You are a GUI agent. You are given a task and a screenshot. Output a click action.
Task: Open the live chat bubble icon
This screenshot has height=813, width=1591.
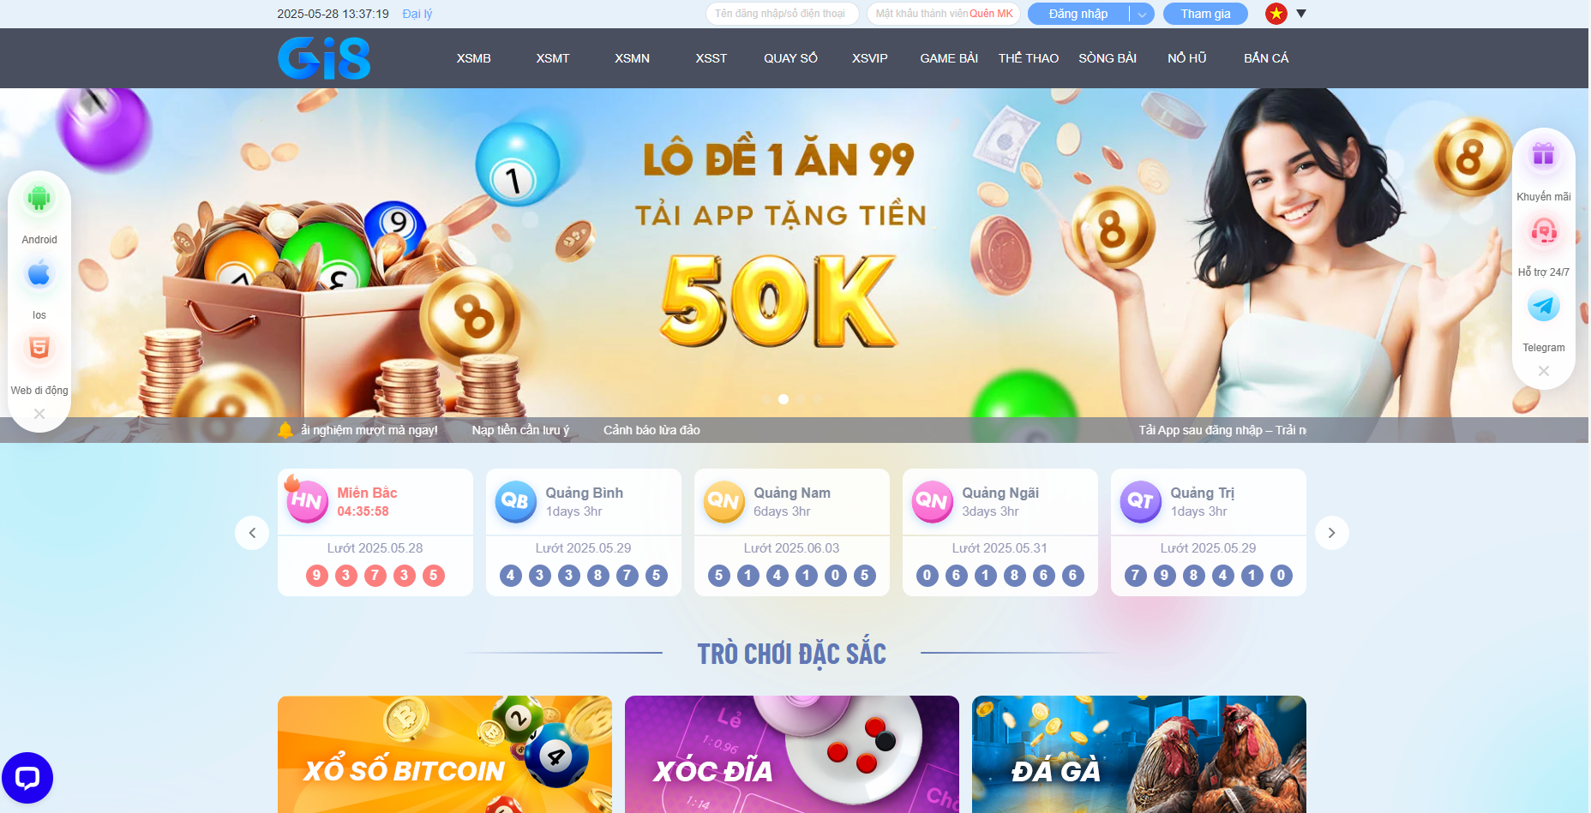coord(27,778)
